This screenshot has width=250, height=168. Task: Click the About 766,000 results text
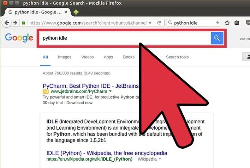coord(77,73)
